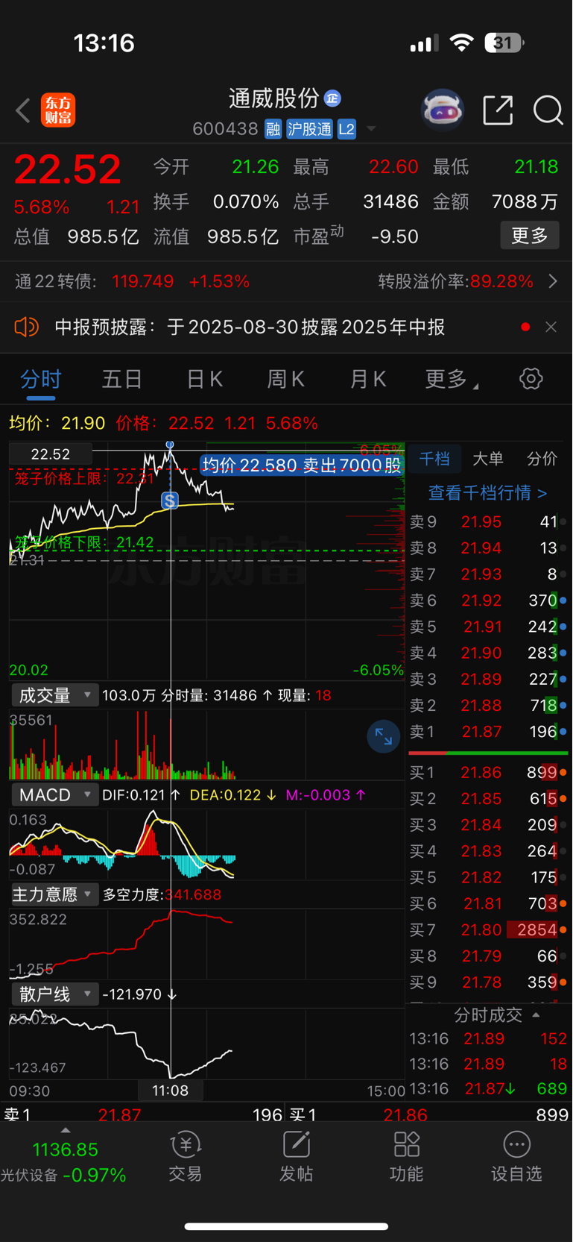Open the 成交量 indicator dropdown
Screen dimensions: 573x1242
(54, 695)
